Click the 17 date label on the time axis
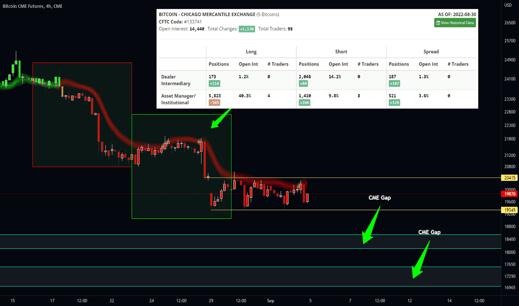Image resolution: width=519 pixels, height=306 pixels. (x=52, y=300)
